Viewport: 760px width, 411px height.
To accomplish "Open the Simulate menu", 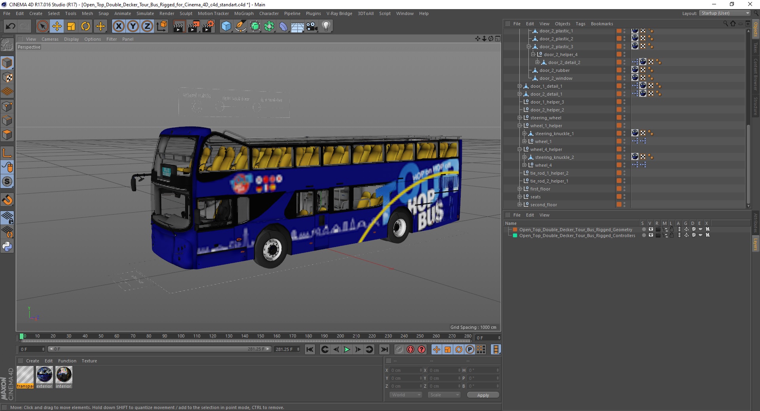I will (145, 13).
